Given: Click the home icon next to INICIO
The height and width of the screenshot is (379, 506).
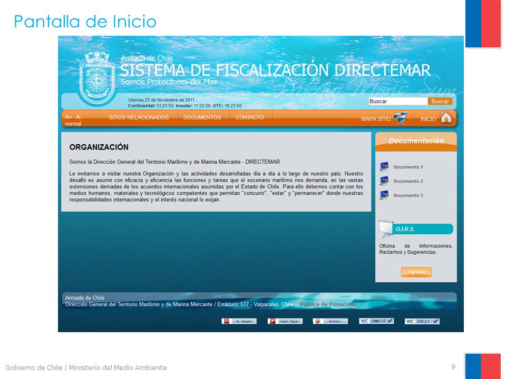Looking at the screenshot, I should (446, 117).
